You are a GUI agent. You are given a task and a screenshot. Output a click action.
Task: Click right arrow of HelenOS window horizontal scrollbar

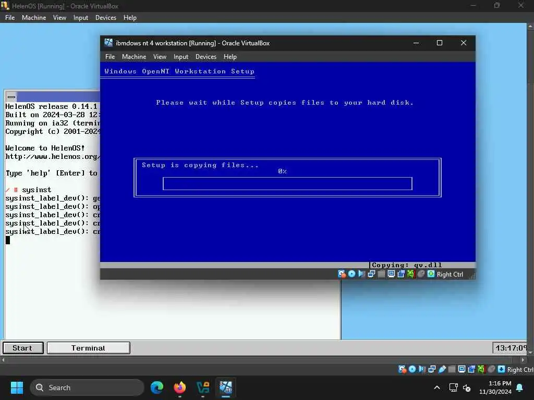523,359
